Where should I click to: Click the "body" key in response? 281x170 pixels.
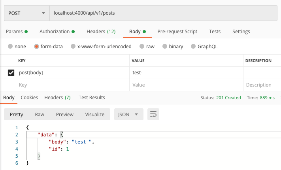pos(58,142)
